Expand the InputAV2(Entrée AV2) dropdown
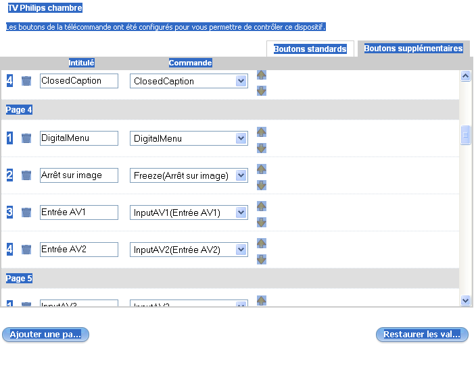 (241, 250)
